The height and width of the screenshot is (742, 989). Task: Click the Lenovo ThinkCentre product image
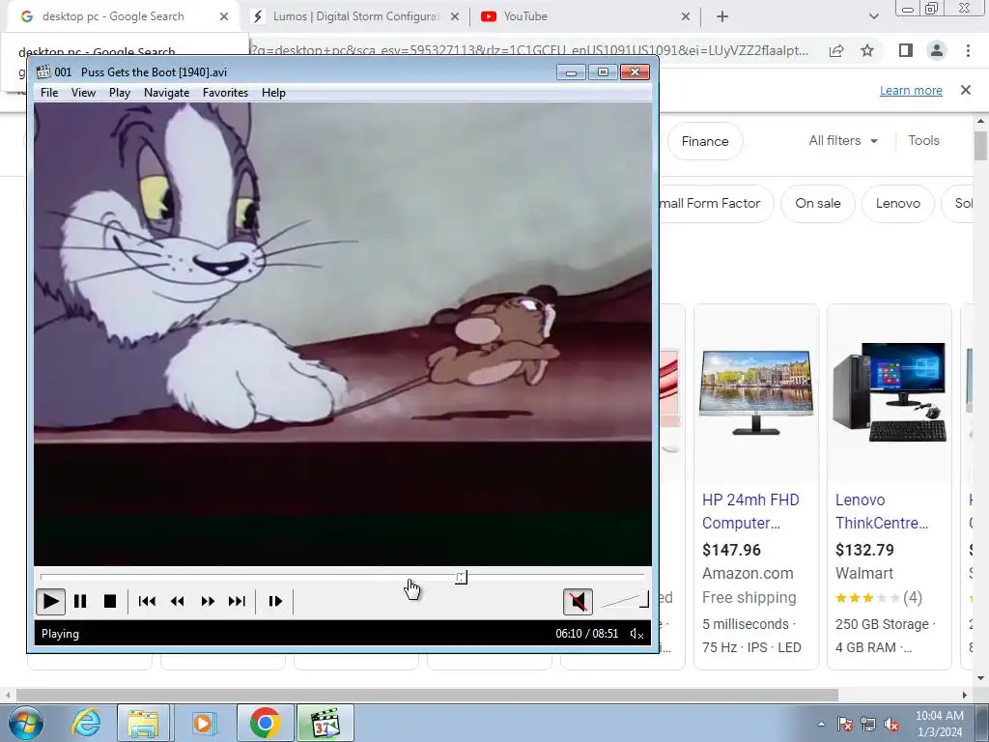[x=890, y=392]
